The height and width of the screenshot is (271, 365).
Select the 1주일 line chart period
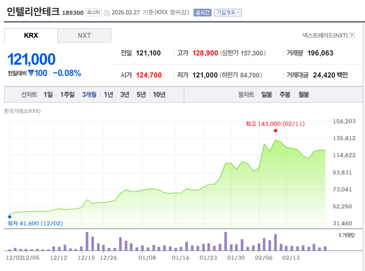tap(67, 95)
